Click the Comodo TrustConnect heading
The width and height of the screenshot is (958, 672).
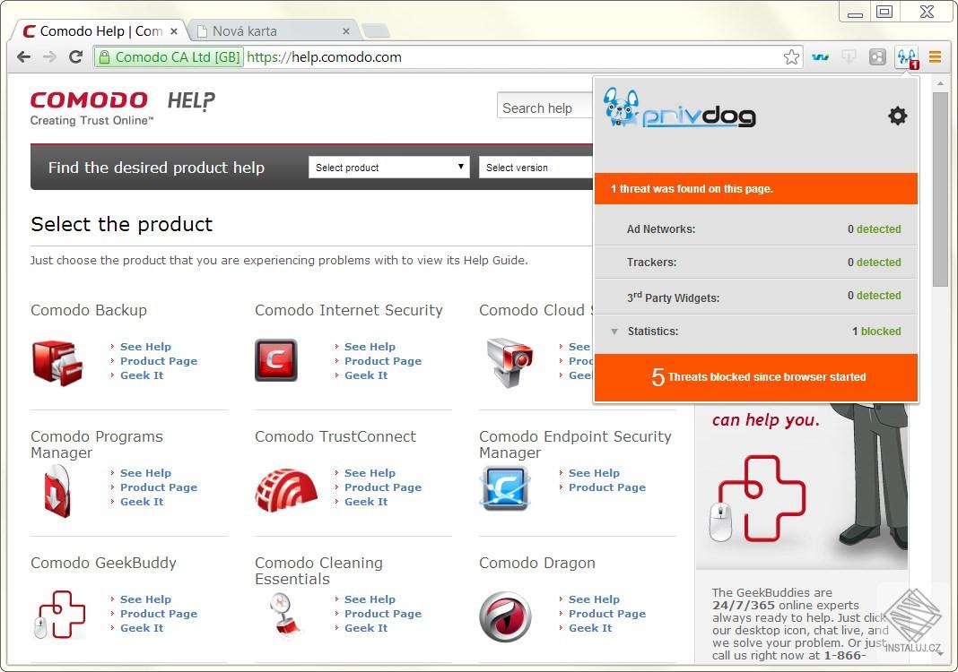pos(335,436)
